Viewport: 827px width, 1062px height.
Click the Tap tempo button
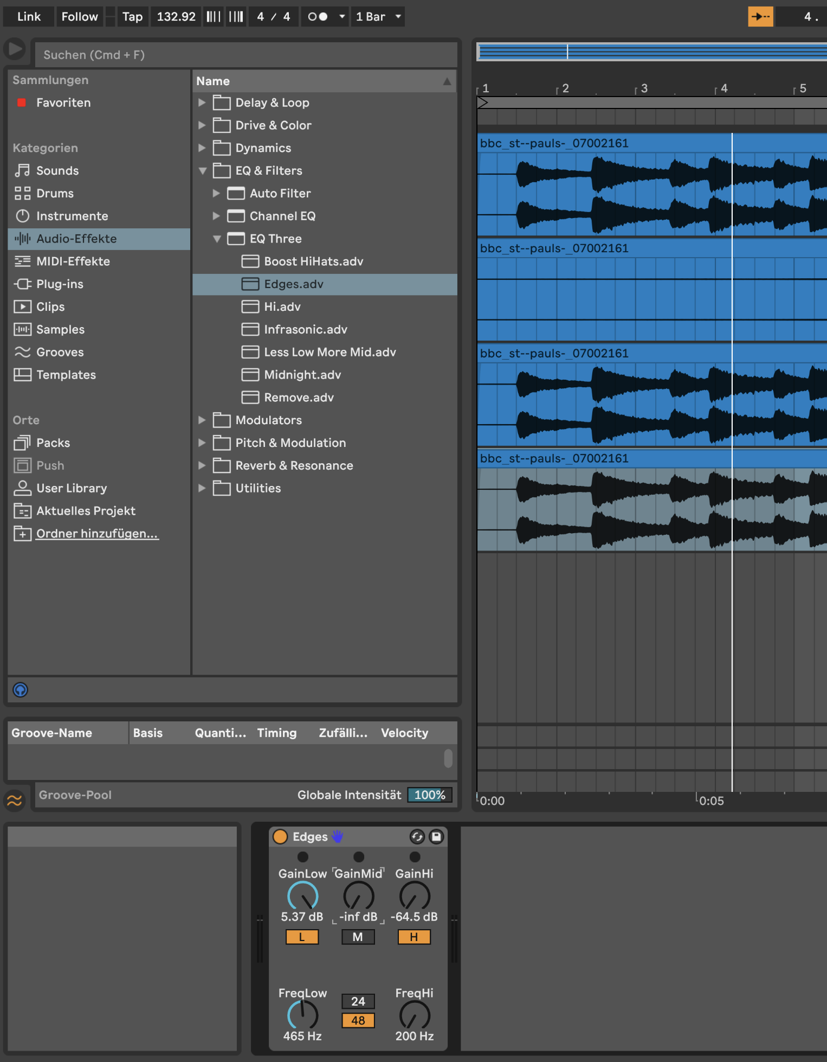click(x=132, y=16)
